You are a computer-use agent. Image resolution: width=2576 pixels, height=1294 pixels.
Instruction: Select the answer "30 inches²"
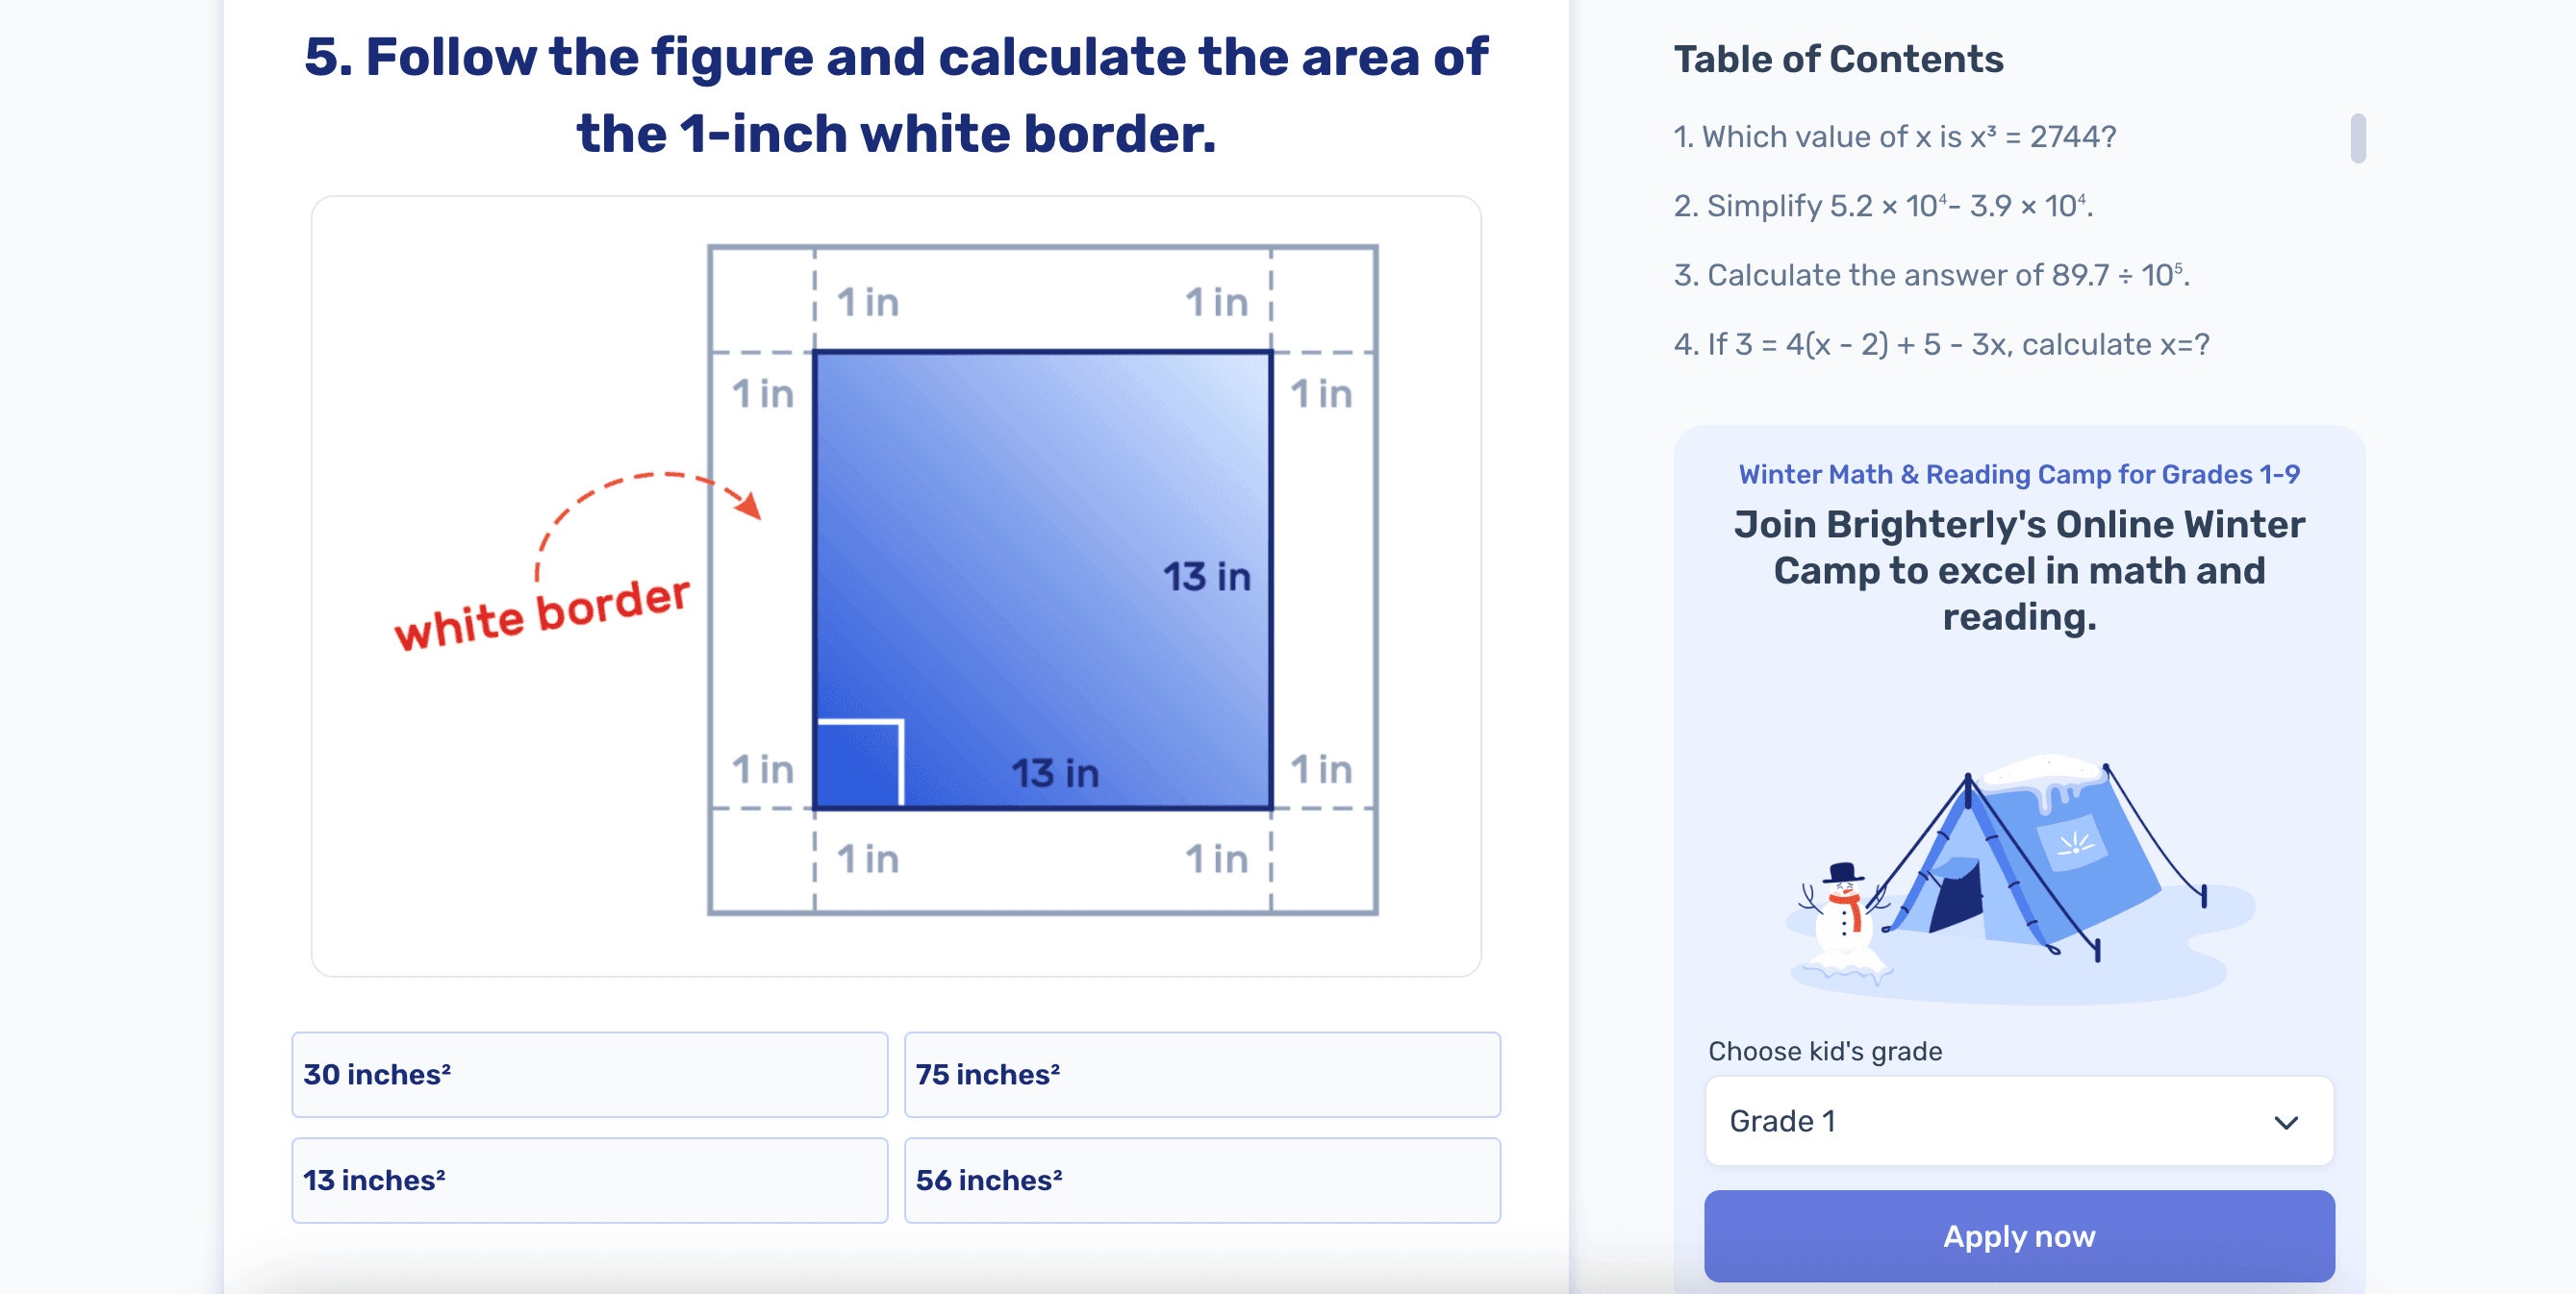click(x=588, y=1074)
